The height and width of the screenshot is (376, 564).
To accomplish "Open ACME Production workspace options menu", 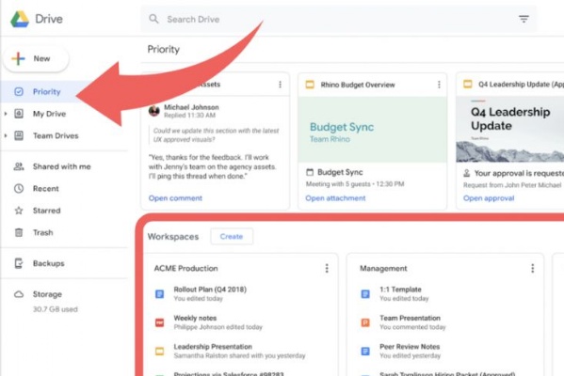I will pyautogui.click(x=327, y=268).
